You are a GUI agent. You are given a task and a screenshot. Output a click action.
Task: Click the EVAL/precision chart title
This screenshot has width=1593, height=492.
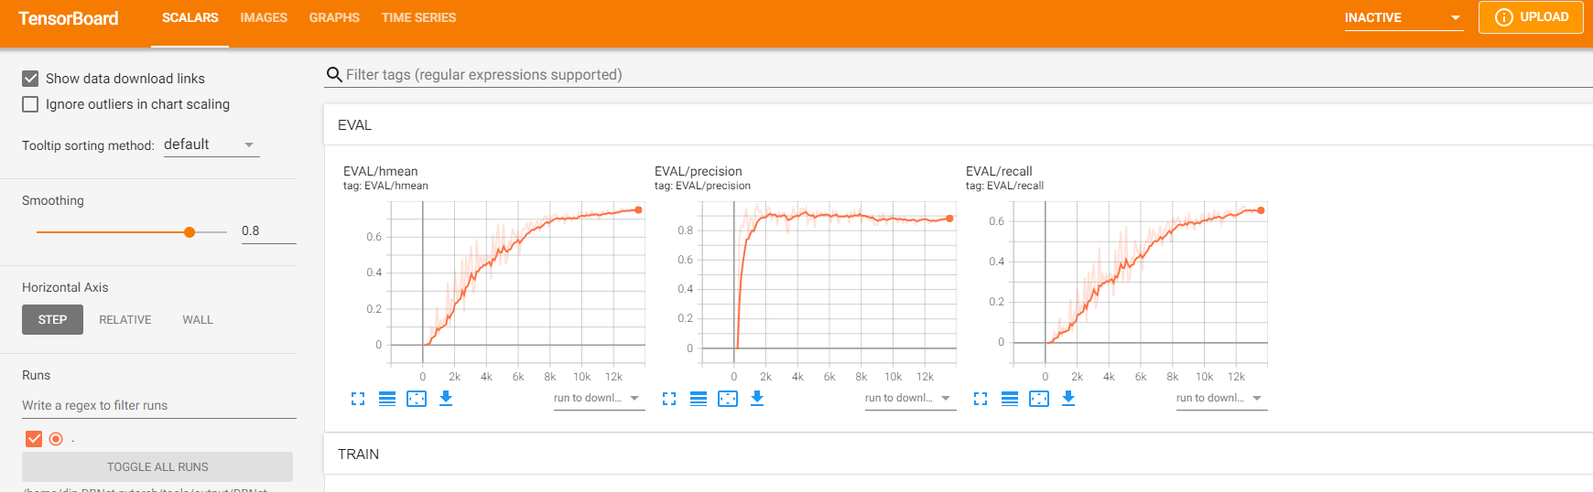point(699,171)
